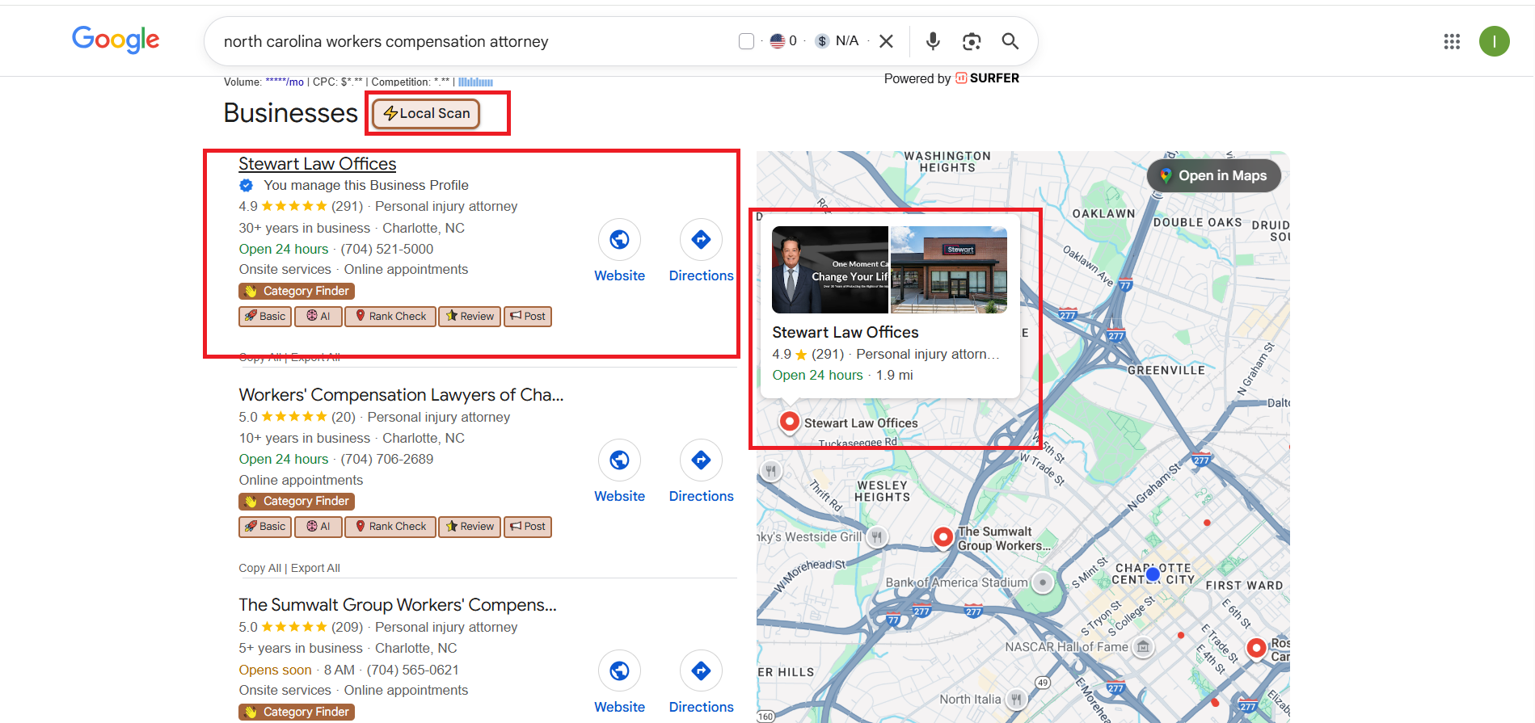Viewport: 1535px width, 723px height.
Task: Get Directions to Workers' Compensation Lawyers
Action: click(x=701, y=460)
